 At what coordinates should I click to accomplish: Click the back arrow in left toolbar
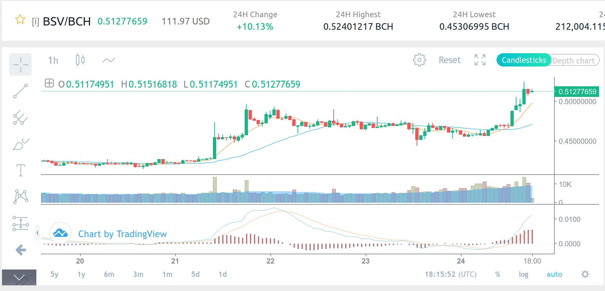(20, 250)
